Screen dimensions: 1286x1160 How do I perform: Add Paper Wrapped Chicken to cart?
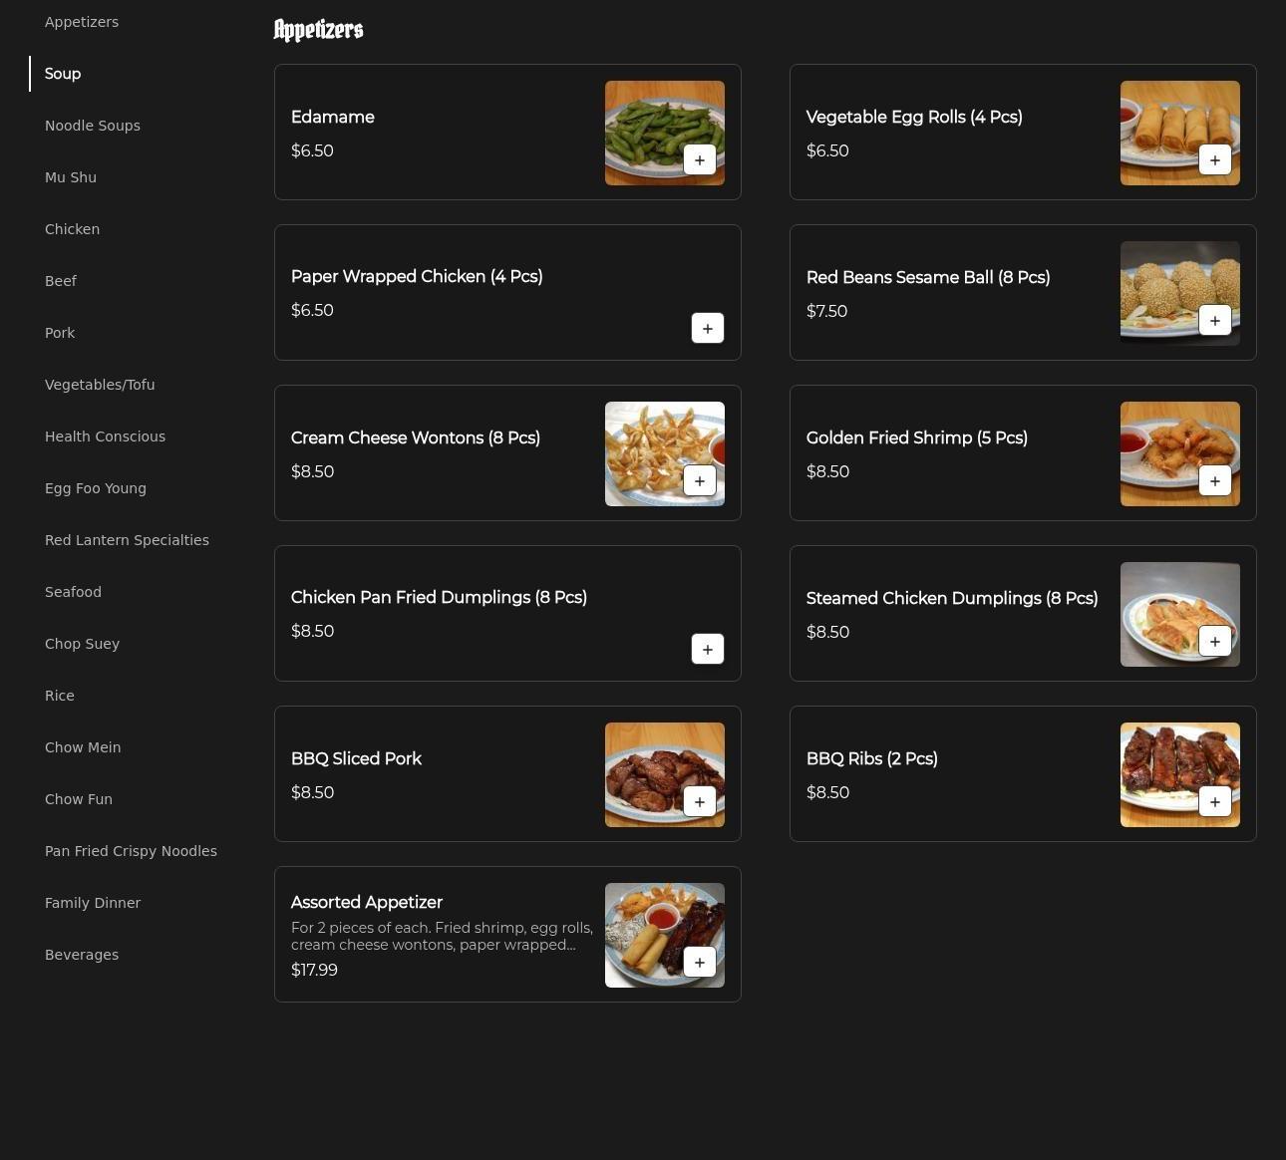[707, 328]
